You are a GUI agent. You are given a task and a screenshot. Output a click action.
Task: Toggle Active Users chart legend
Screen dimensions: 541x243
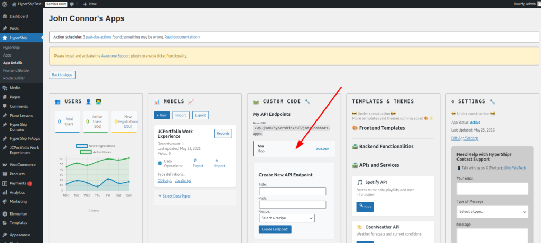tap(96, 152)
